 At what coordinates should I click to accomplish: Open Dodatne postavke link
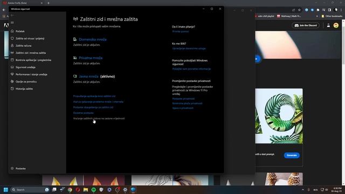83,113
